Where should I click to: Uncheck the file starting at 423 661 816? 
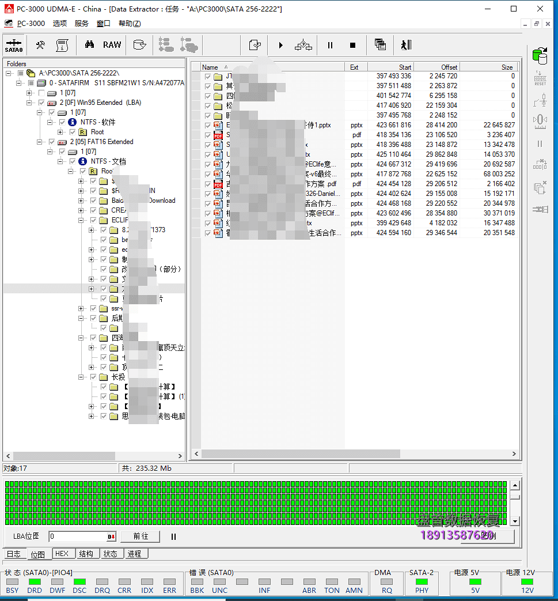pos(208,126)
